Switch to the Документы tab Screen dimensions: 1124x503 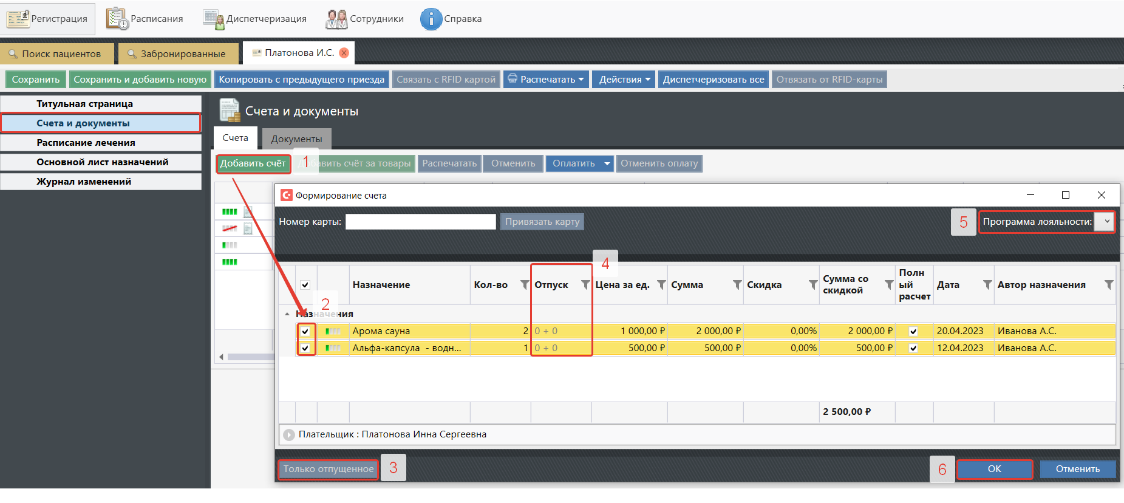(296, 139)
